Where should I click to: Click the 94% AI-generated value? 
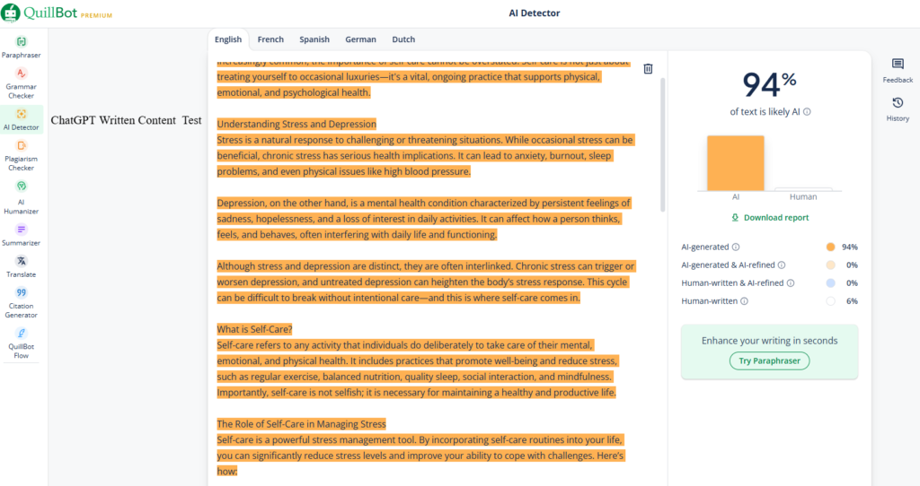[850, 247]
